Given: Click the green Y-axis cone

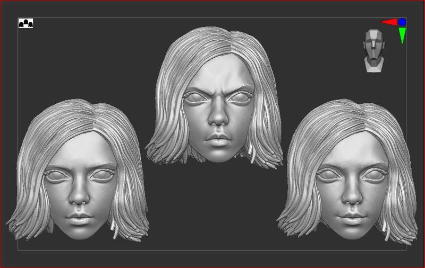Looking at the screenshot, I should [402, 35].
